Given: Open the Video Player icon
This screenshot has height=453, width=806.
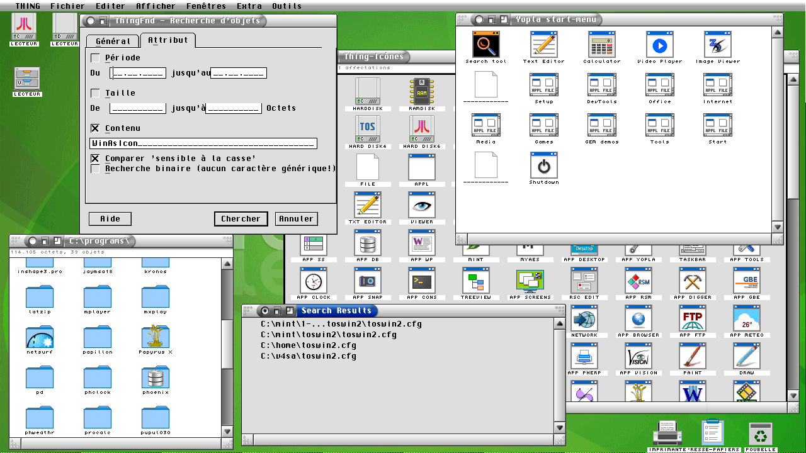Looking at the screenshot, I should pos(659,45).
